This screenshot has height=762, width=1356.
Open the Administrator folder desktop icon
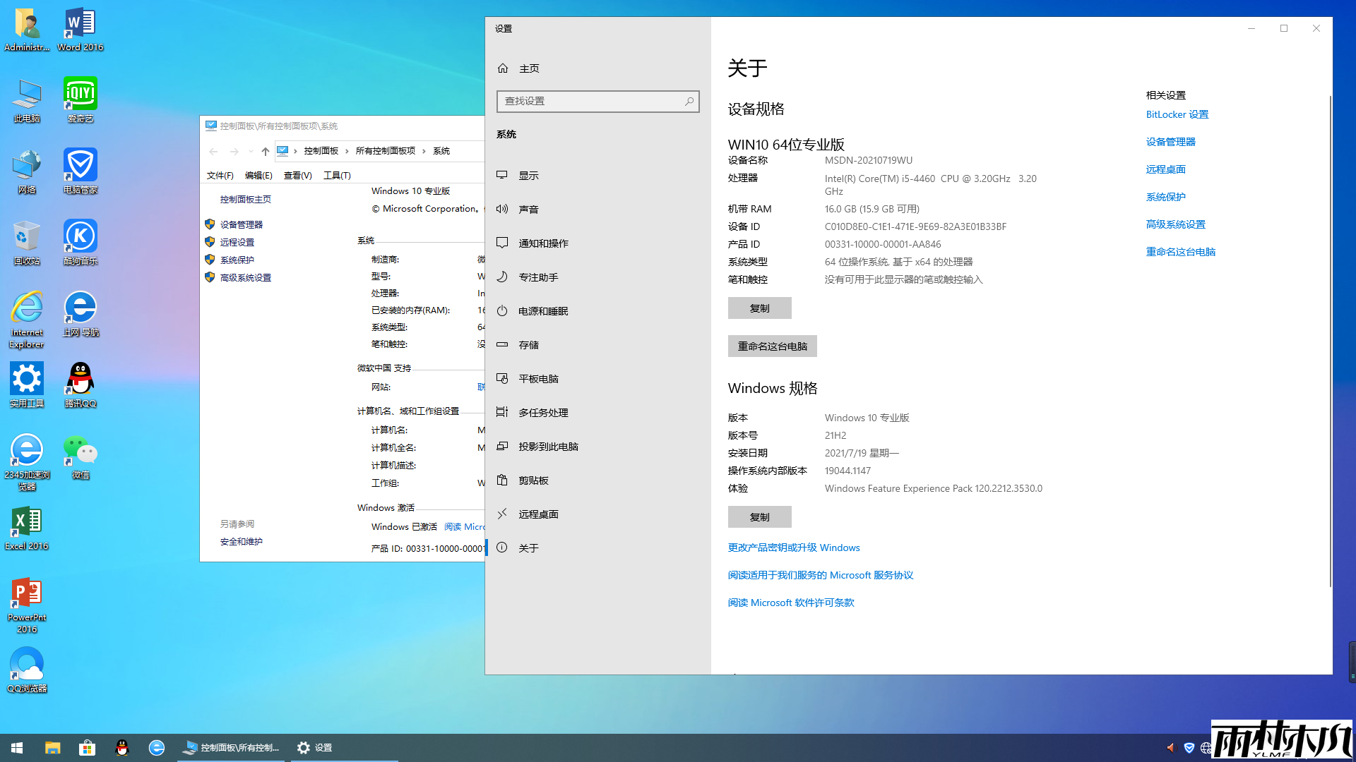[x=27, y=30]
